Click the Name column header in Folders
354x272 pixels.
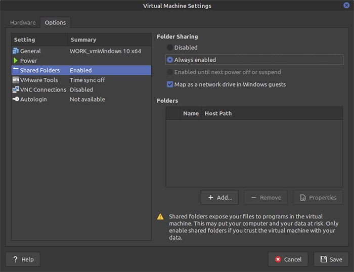pos(191,113)
